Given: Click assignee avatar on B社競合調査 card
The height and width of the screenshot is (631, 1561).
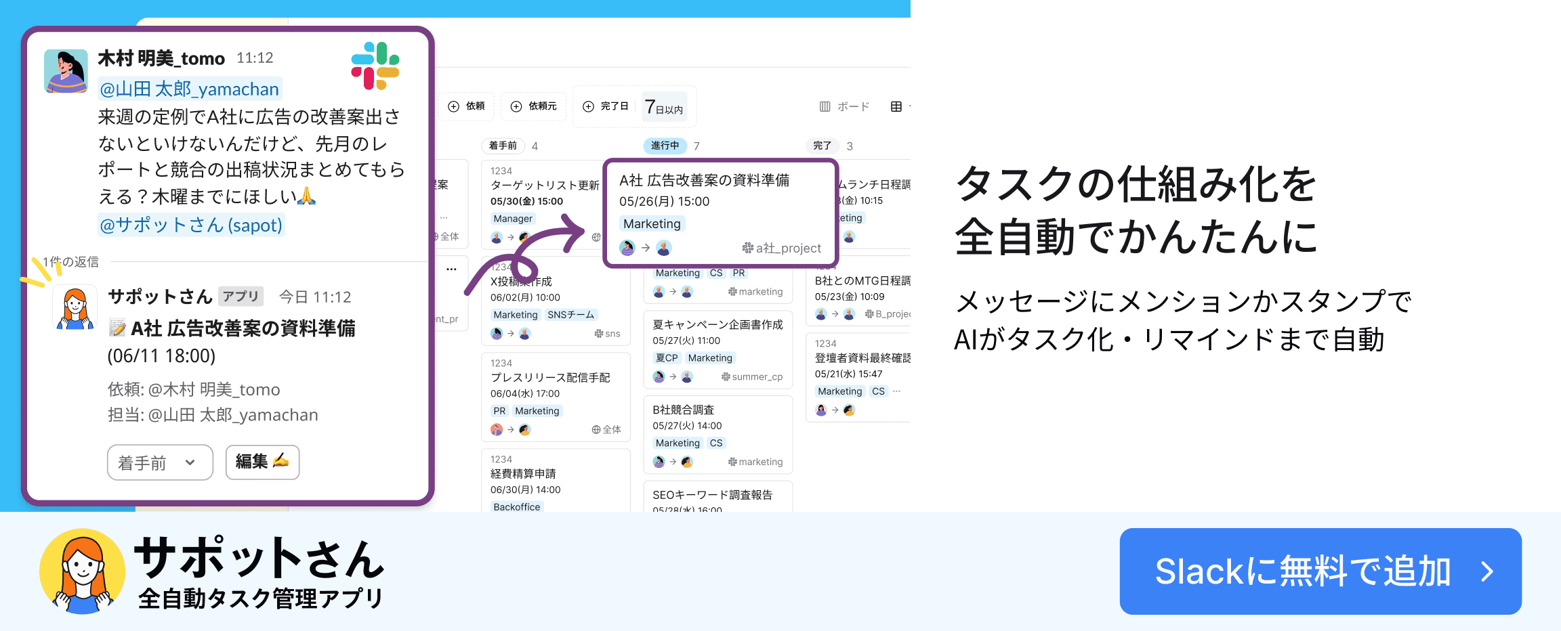Looking at the screenshot, I should coord(687,462).
